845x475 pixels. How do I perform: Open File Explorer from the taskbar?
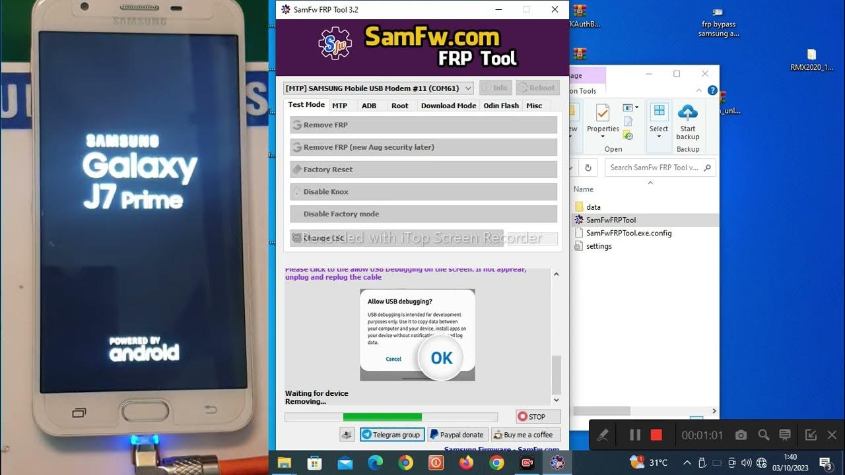285,463
